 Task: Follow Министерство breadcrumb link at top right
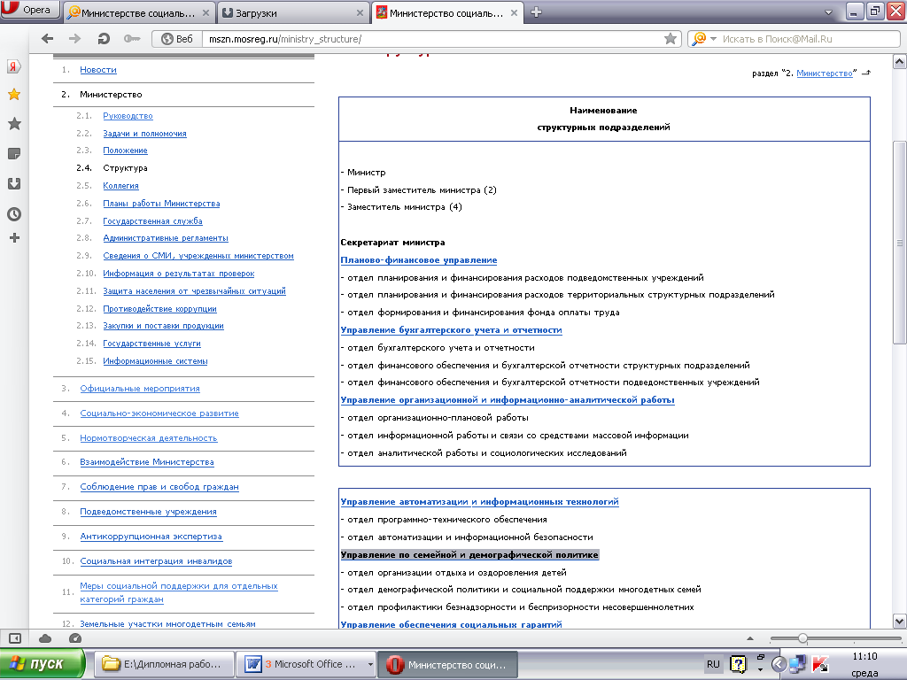pyautogui.click(x=825, y=73)
